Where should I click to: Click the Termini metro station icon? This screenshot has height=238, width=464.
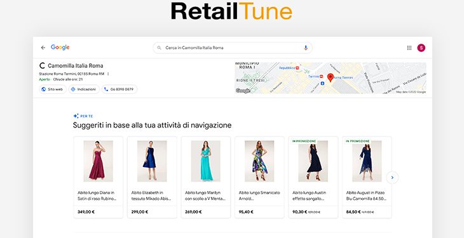click(x=321, y=77)
